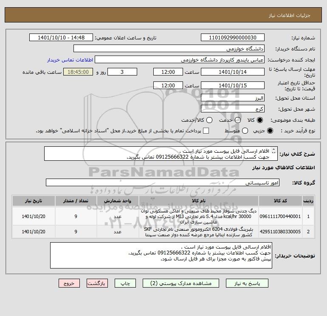
Task: Click the remaining days field showing 3
Action: point(122,72)
